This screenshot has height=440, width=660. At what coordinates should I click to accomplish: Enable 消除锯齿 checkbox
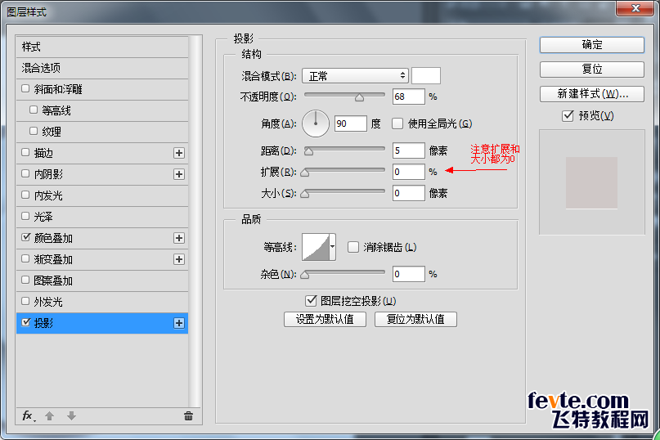click(x=353, y=247)
